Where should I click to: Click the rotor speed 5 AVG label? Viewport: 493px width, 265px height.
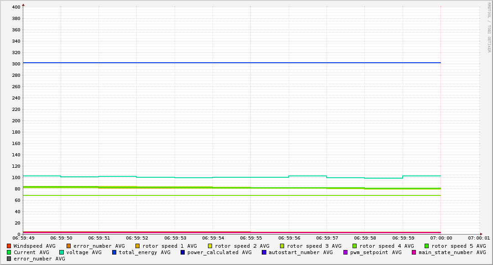click(x=459, y=246)
